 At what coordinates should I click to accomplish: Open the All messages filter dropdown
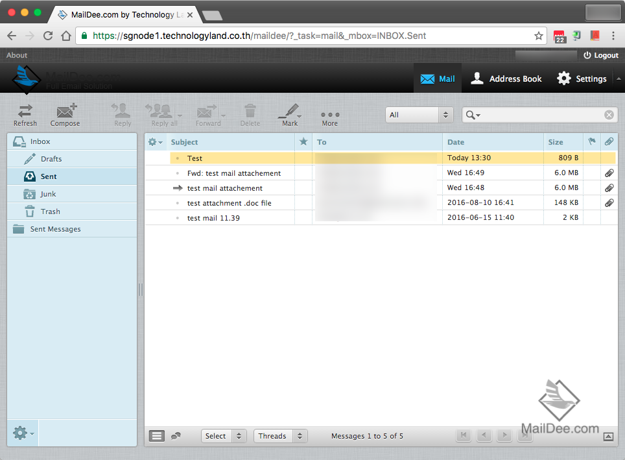(x=418, y=114)
